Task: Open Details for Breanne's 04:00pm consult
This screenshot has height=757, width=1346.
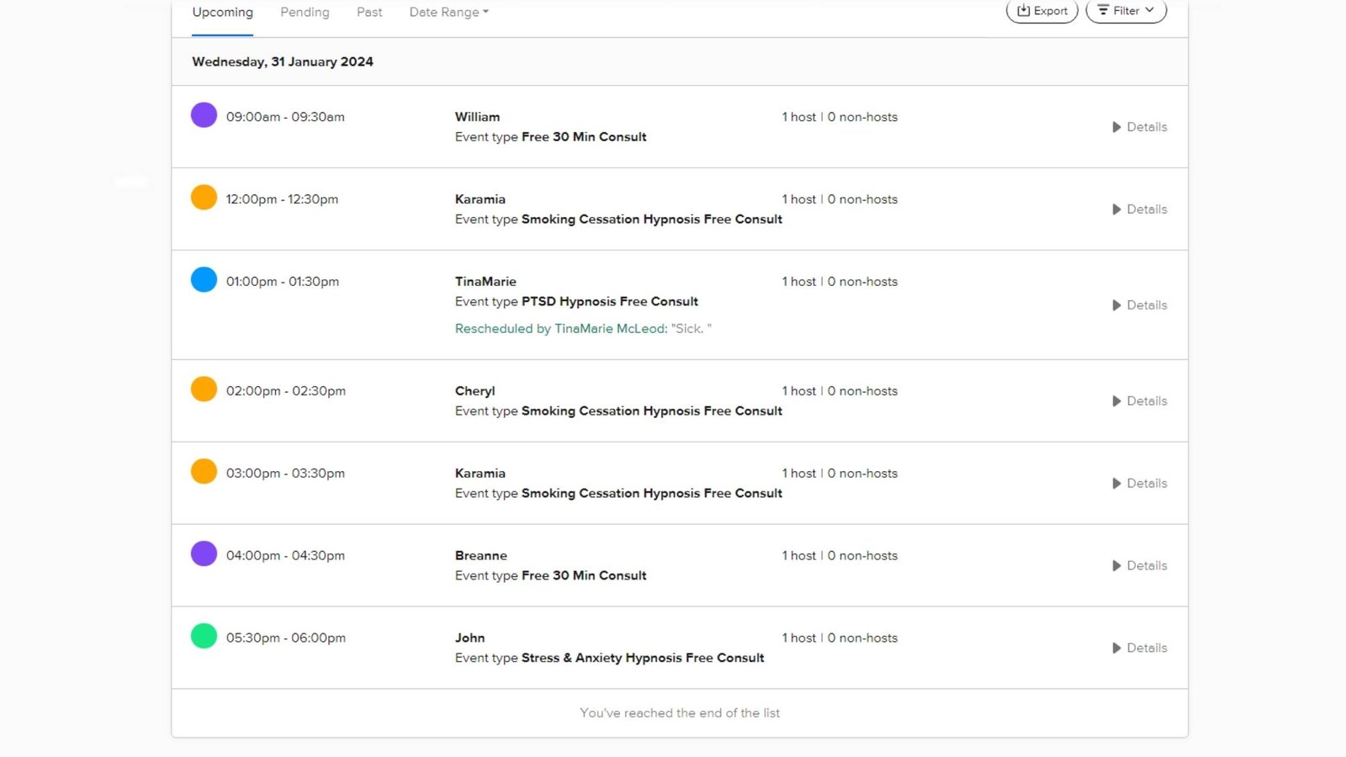Action: 1139,566
